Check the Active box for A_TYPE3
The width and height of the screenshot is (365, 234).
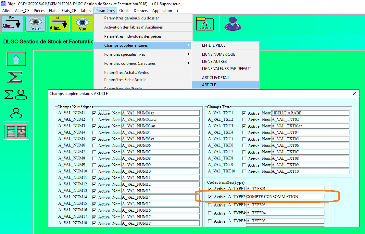coord(210,205)
